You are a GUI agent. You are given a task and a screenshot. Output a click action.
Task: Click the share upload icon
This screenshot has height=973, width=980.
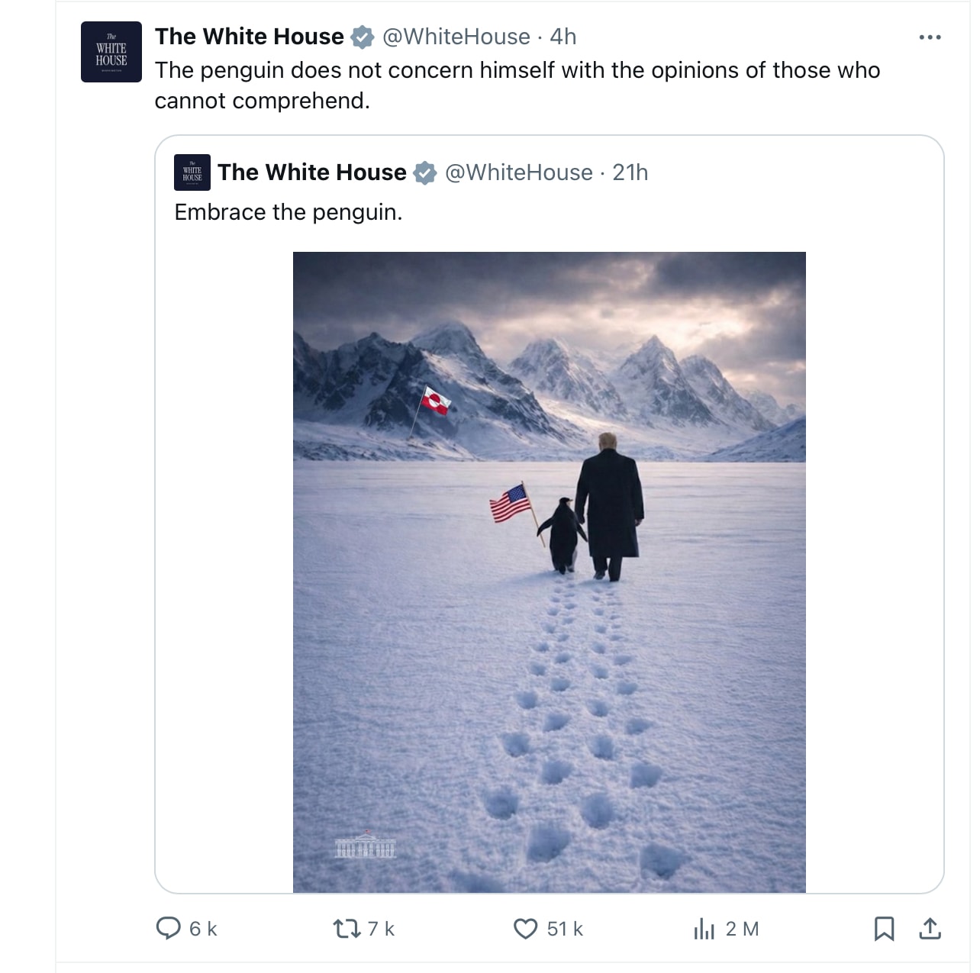tap(930, 928)
